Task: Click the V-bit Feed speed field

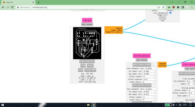Action: (191, 96)
